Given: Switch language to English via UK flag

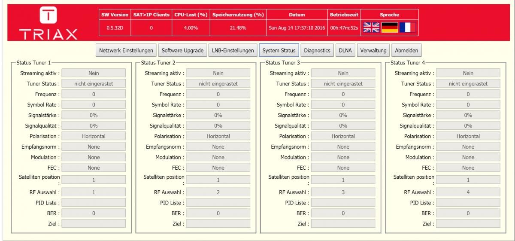Looking at the screenshot, I should pos(372,28).
